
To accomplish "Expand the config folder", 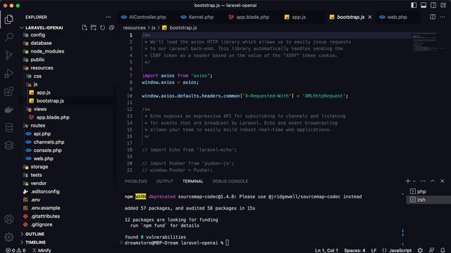I will click(37, 34).
